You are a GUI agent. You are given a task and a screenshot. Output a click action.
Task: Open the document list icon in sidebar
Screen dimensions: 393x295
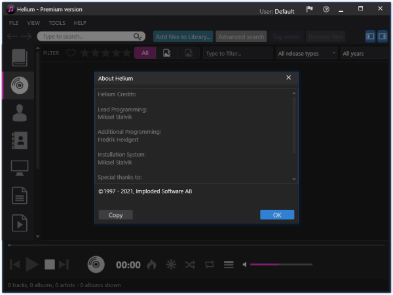[20, 195]
